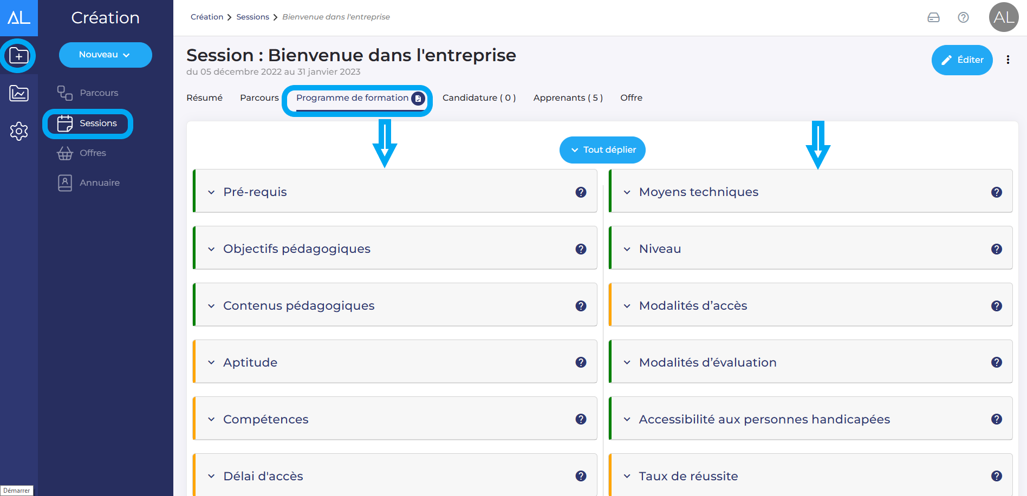Open the help question mark in top bar

(963, 17)
